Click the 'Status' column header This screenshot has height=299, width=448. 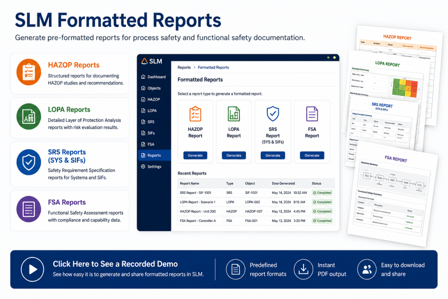click(316, 183)
